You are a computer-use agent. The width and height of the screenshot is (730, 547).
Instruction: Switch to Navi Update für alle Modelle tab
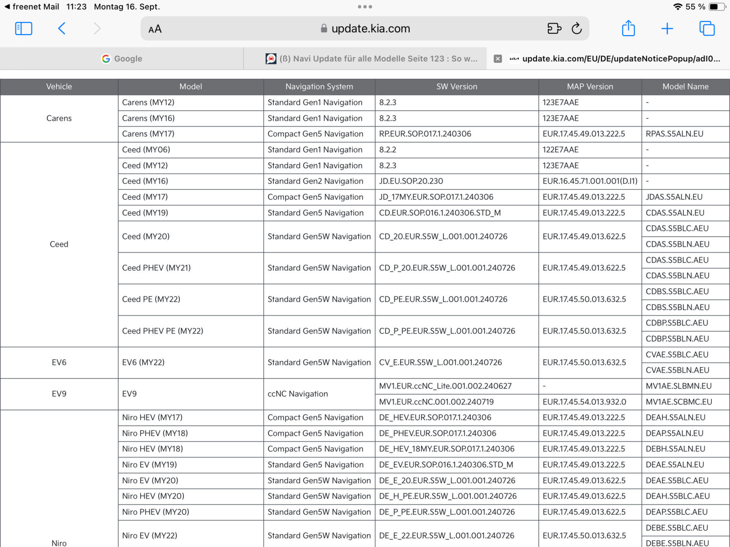365,59
